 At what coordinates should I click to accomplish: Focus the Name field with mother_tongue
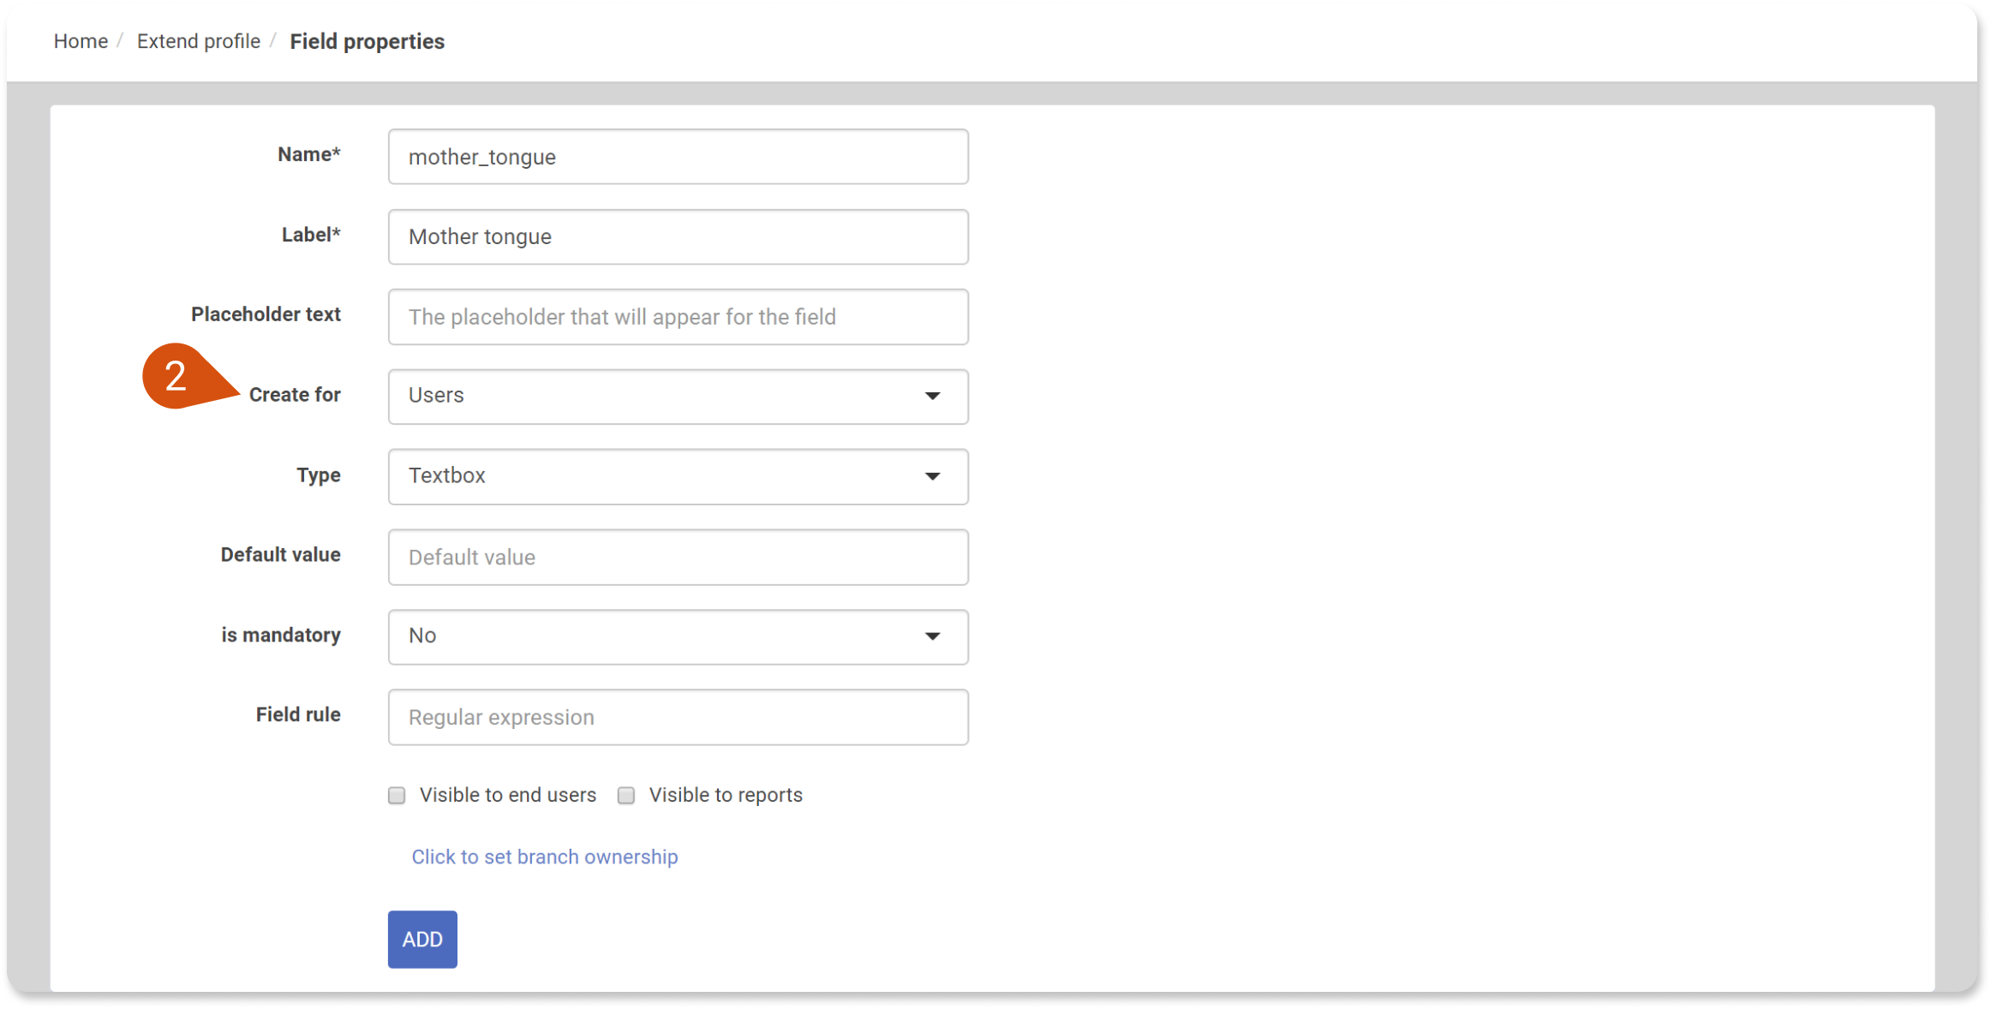[x=678, y=157]
